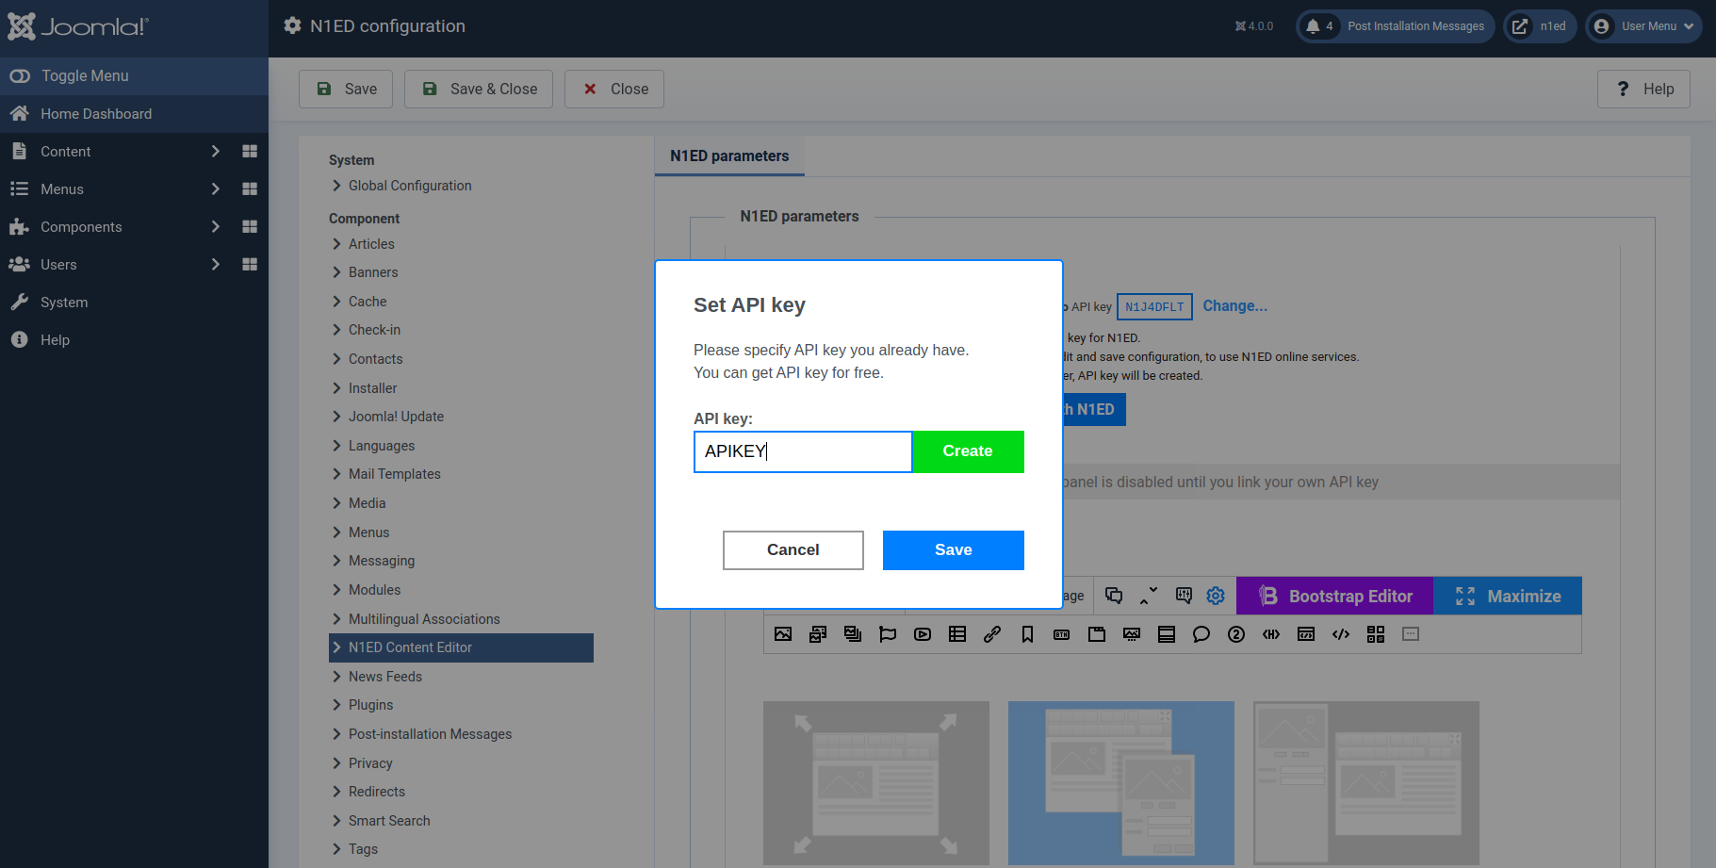Viewport: 1716px width, 868px height.
Task: Open the Content dashboard grid icon
Action: [250, 151]
